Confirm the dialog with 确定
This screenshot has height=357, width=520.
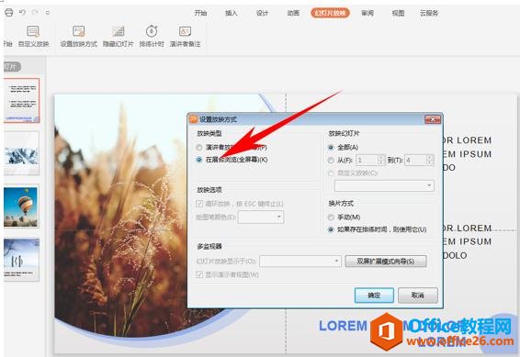pos(374,296)
